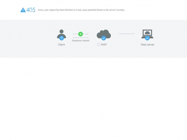Click the checkmark badge on the cloud
Viewport: 187px width, 140px height.
(x=104, y=38)
